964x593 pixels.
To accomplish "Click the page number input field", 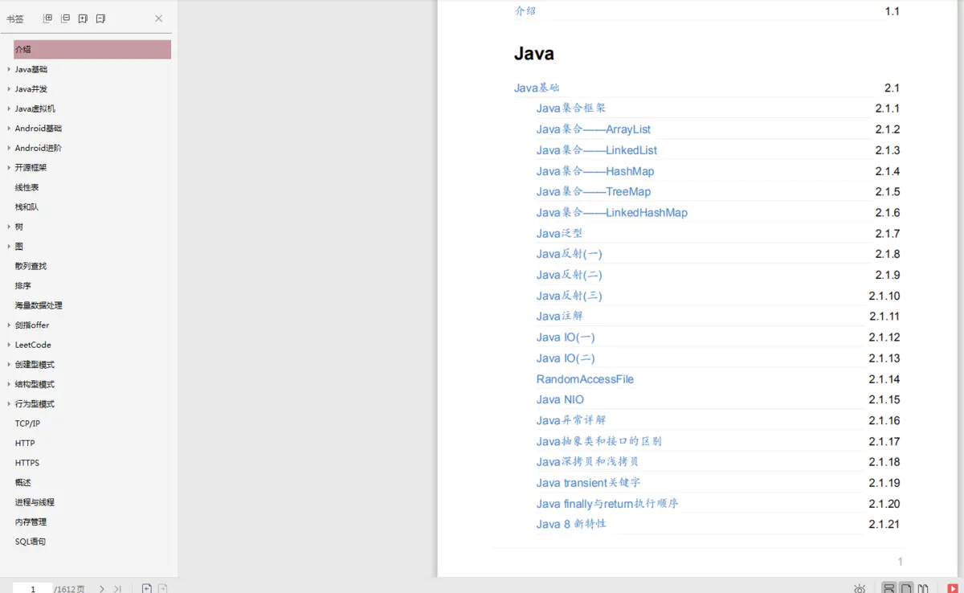I will coord(33,589).
